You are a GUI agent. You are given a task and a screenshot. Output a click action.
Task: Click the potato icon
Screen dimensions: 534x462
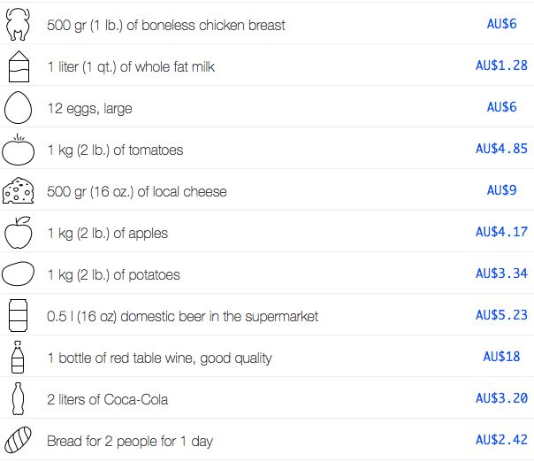tap(18, 273)
